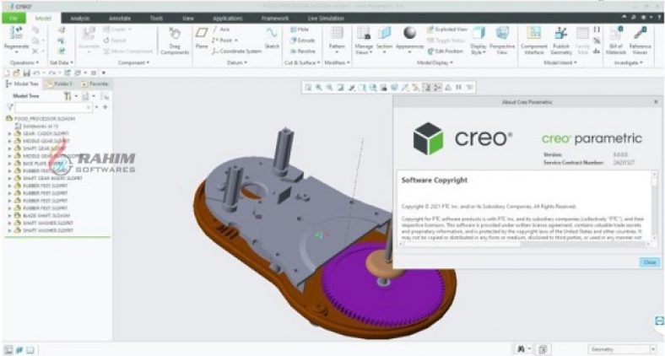This screenshot has width=665, height=356.
Task: Switch to the Tools tab
Action: click(156, 19)
